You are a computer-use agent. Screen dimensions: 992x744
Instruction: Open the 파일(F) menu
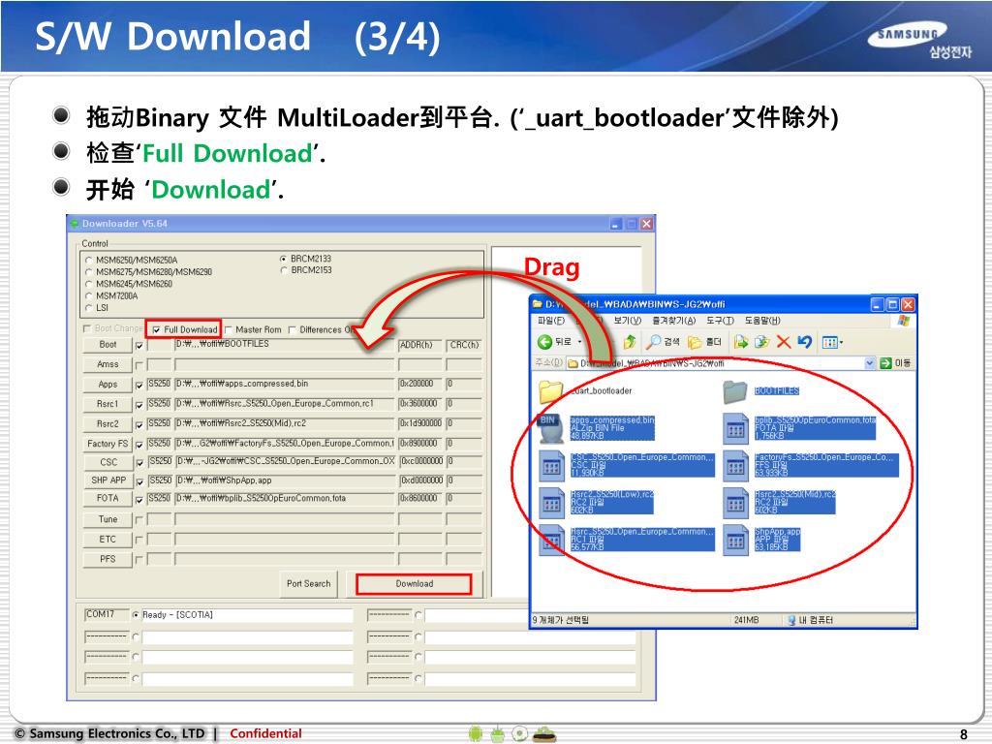pos(550,321)
